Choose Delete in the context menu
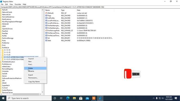Screen dimensions: 180x101 tap(35, 68)
